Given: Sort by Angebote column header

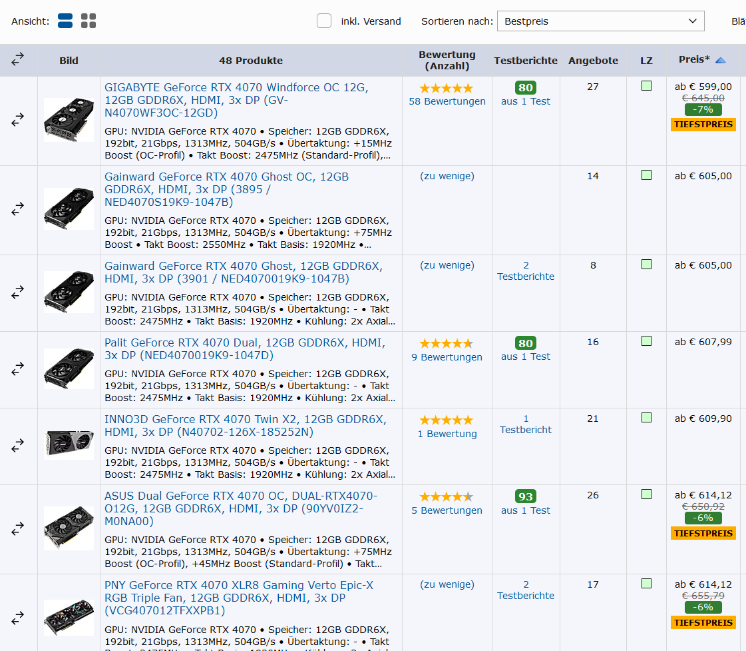Looking at the screenshot, I should pos(593,61).
